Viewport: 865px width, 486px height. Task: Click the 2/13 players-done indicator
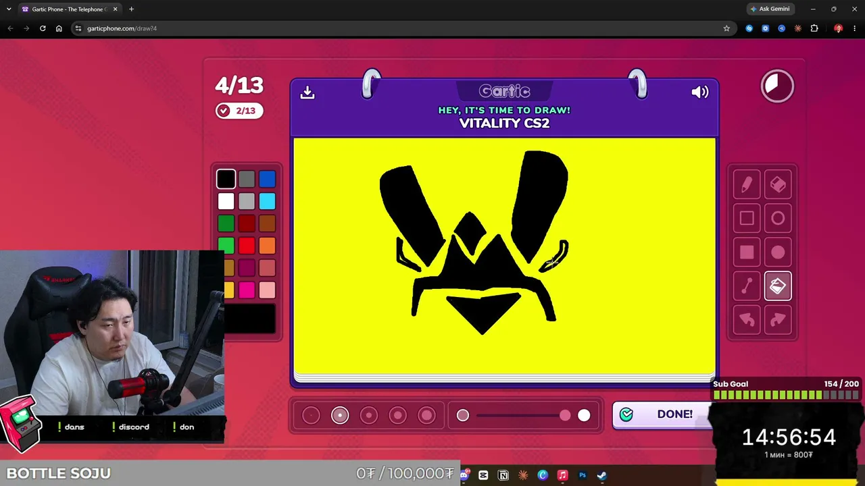[239, 111]
